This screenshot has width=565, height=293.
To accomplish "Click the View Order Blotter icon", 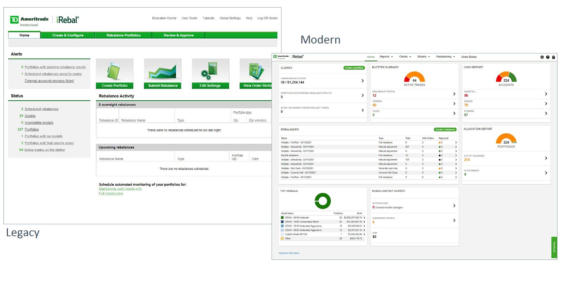I will (x=256, y=70).
